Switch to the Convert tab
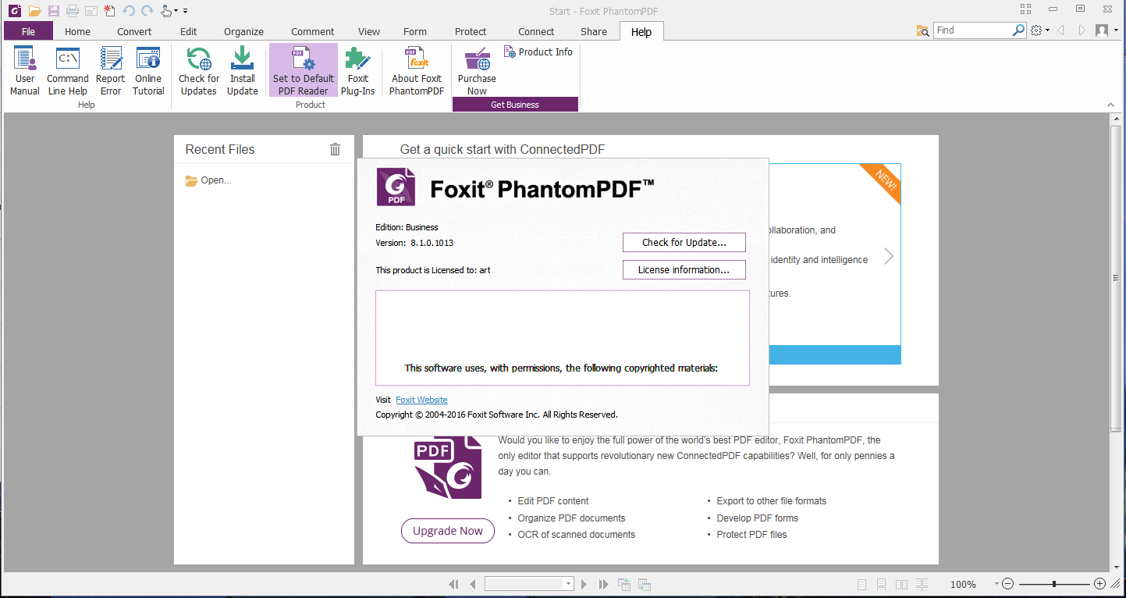 point(134,31)
